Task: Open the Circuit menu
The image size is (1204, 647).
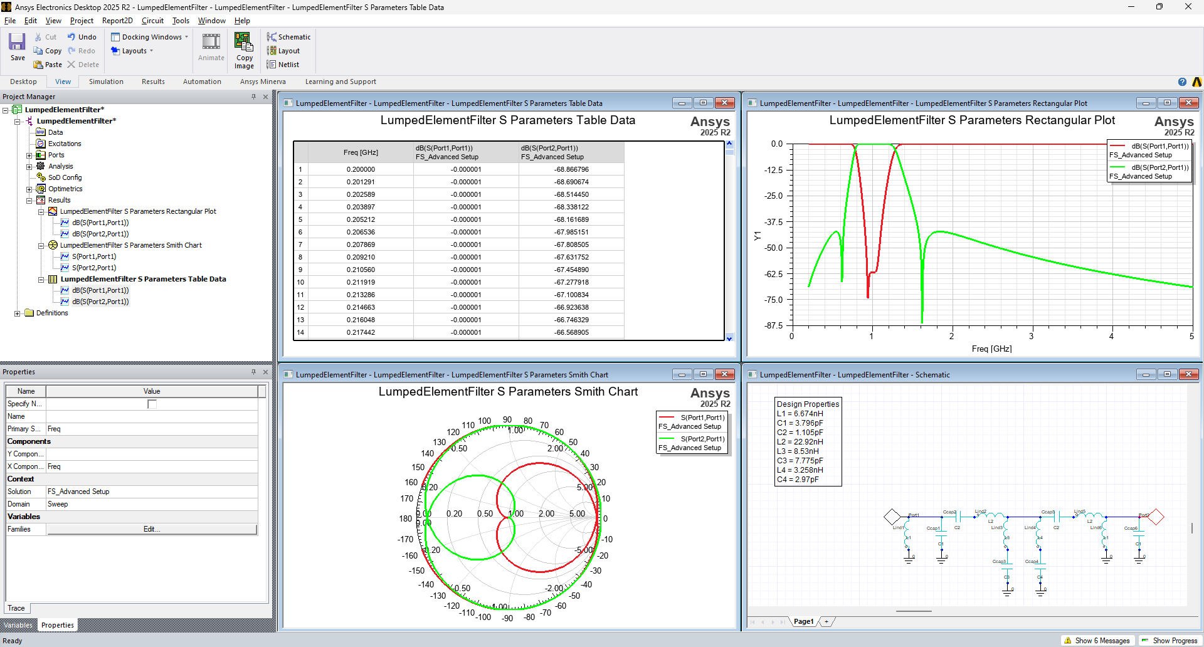Action: click(152, 21)
